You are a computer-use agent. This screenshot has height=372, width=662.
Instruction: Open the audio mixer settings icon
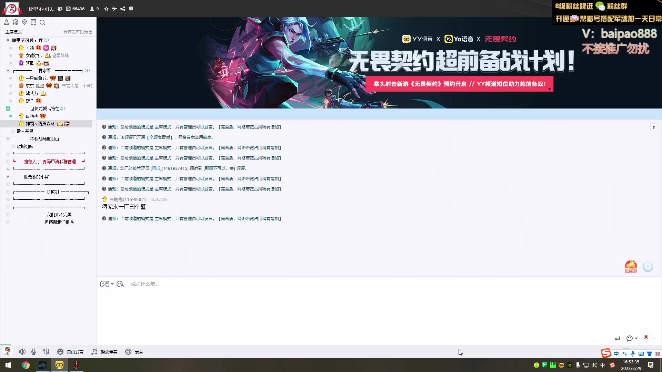[46, 352]
